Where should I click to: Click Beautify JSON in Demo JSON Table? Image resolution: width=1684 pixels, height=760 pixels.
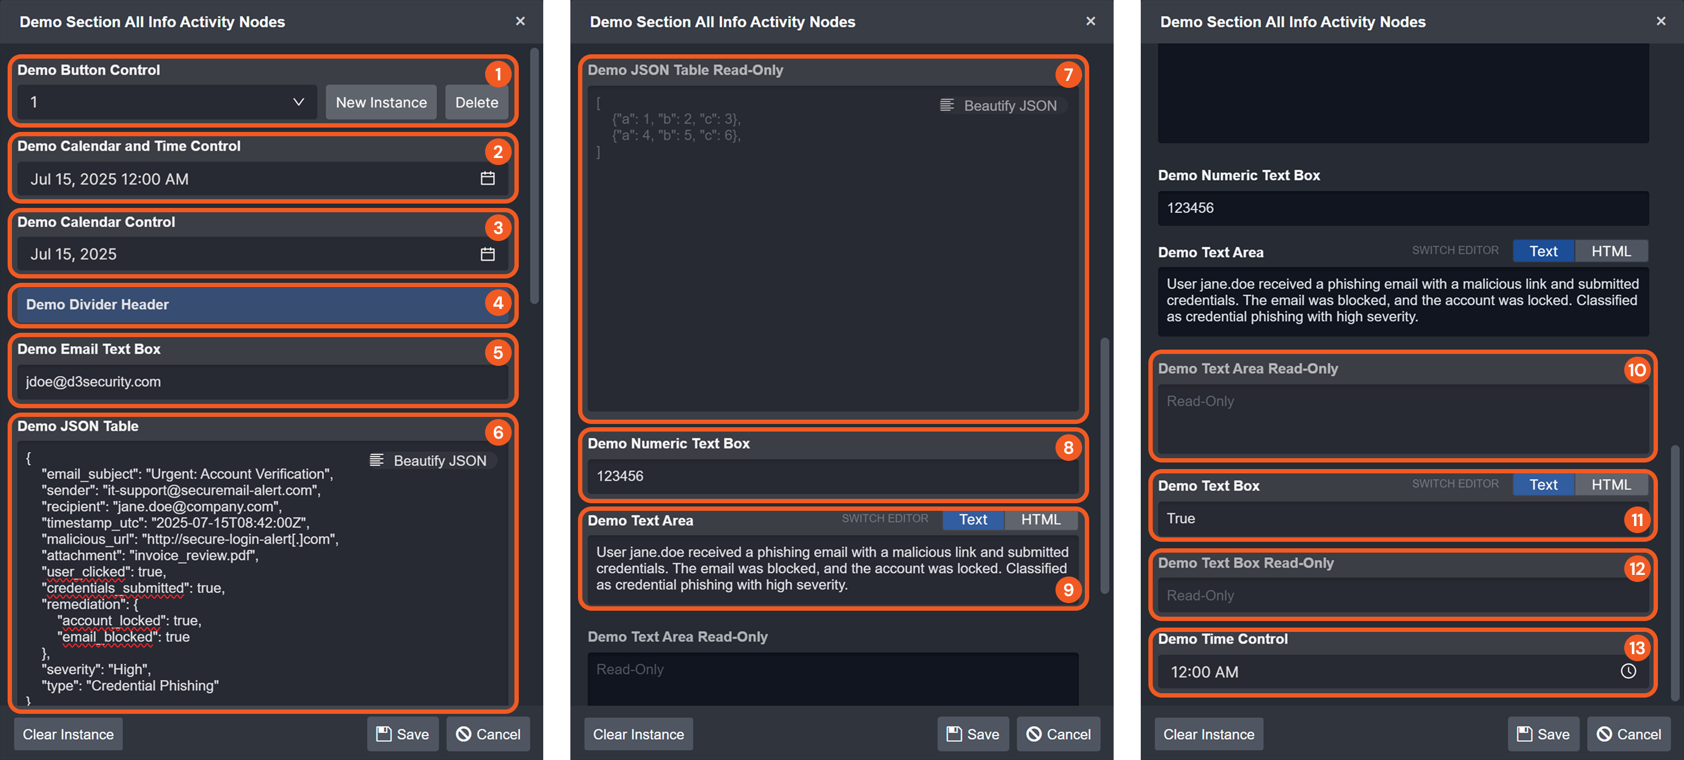click(429, 461)
